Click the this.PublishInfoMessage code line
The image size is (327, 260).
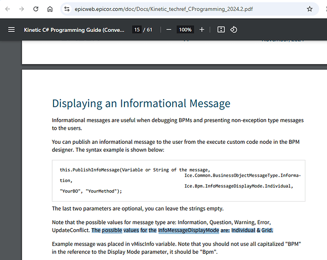click(x=135, y=170)
